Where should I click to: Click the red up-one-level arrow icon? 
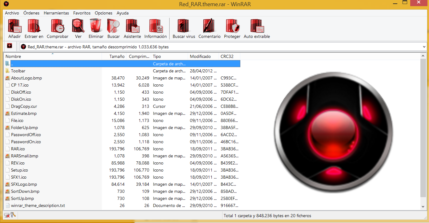(10, 46)
